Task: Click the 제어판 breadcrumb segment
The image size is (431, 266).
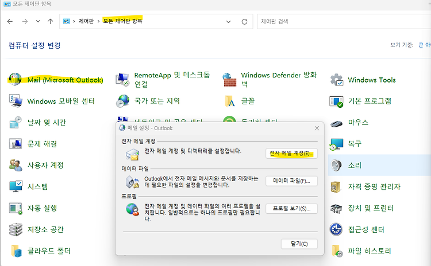Action: point(86,21)
